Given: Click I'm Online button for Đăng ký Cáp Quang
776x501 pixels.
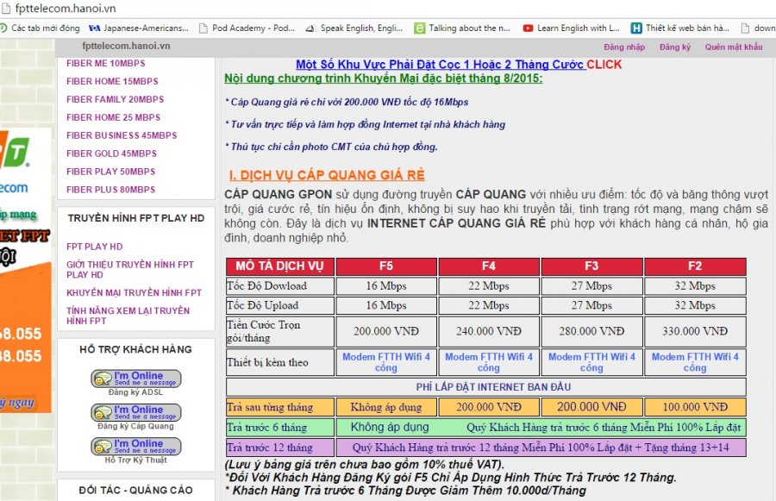Looking at the screenshot, I should tap(136, 412).
